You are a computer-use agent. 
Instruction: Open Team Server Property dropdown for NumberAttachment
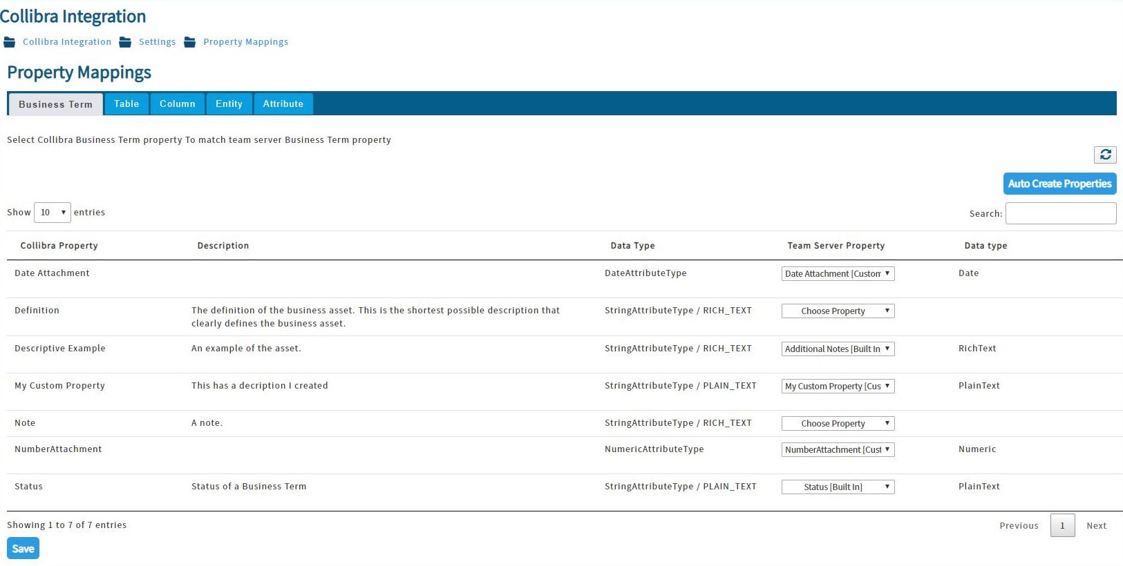pyautogui.click(x=838, y=450)
